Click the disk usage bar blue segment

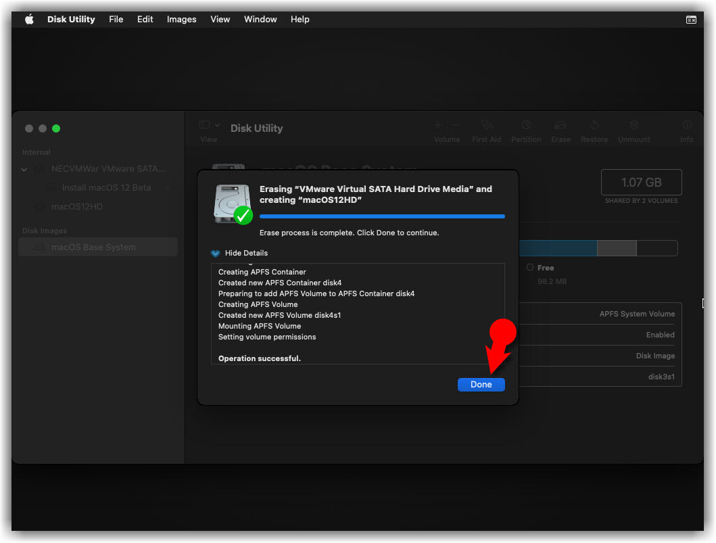(x=558, y=248)
